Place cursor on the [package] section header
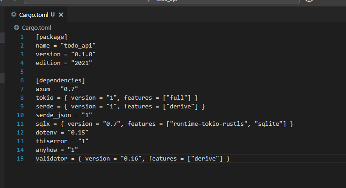The height and width of the screenshot is (188, 346). [51, 37]
